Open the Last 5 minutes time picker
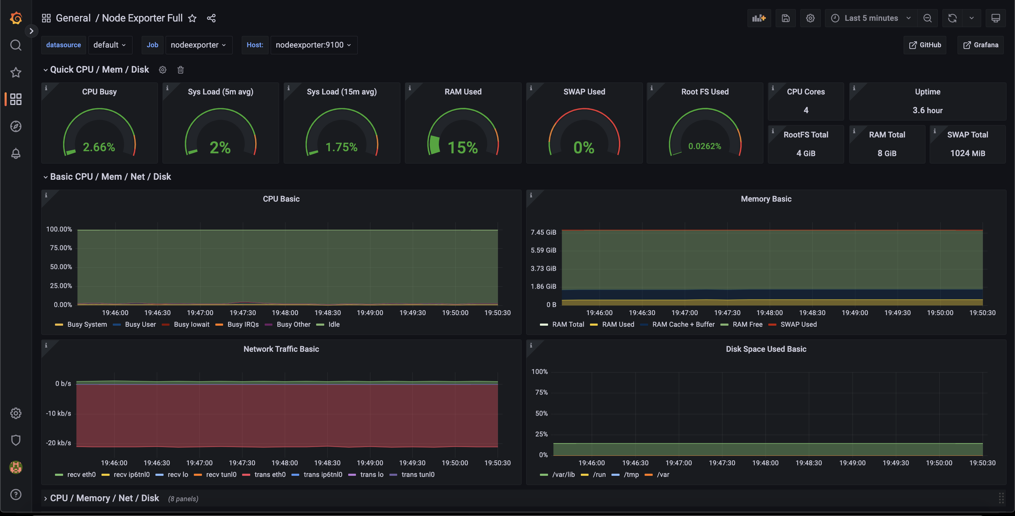The height and width of the screenshot is (516, 1015). coord(871,18)
